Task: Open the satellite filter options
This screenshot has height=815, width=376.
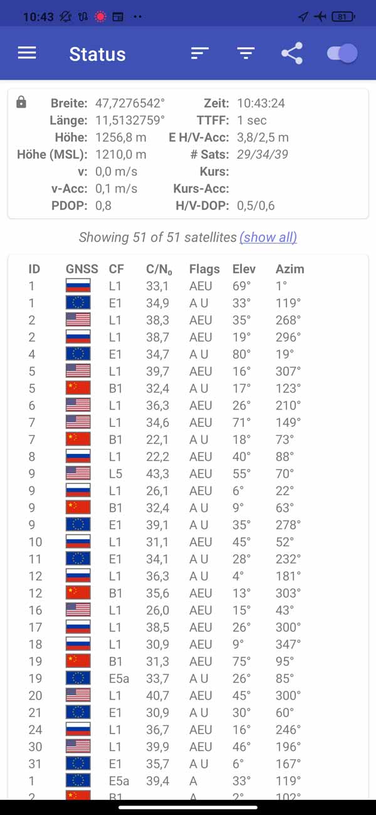Action: point(246,53)
